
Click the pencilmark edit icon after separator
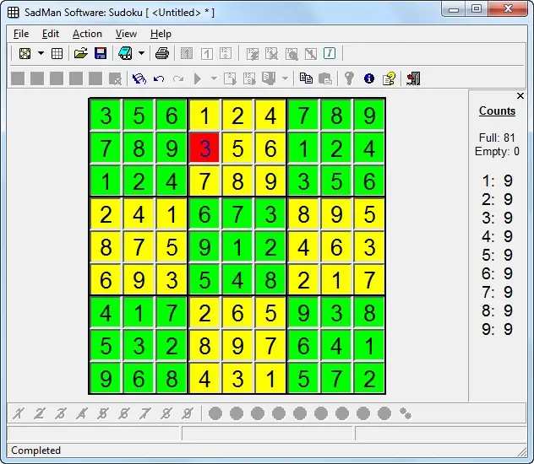click(x=253, y=53)
